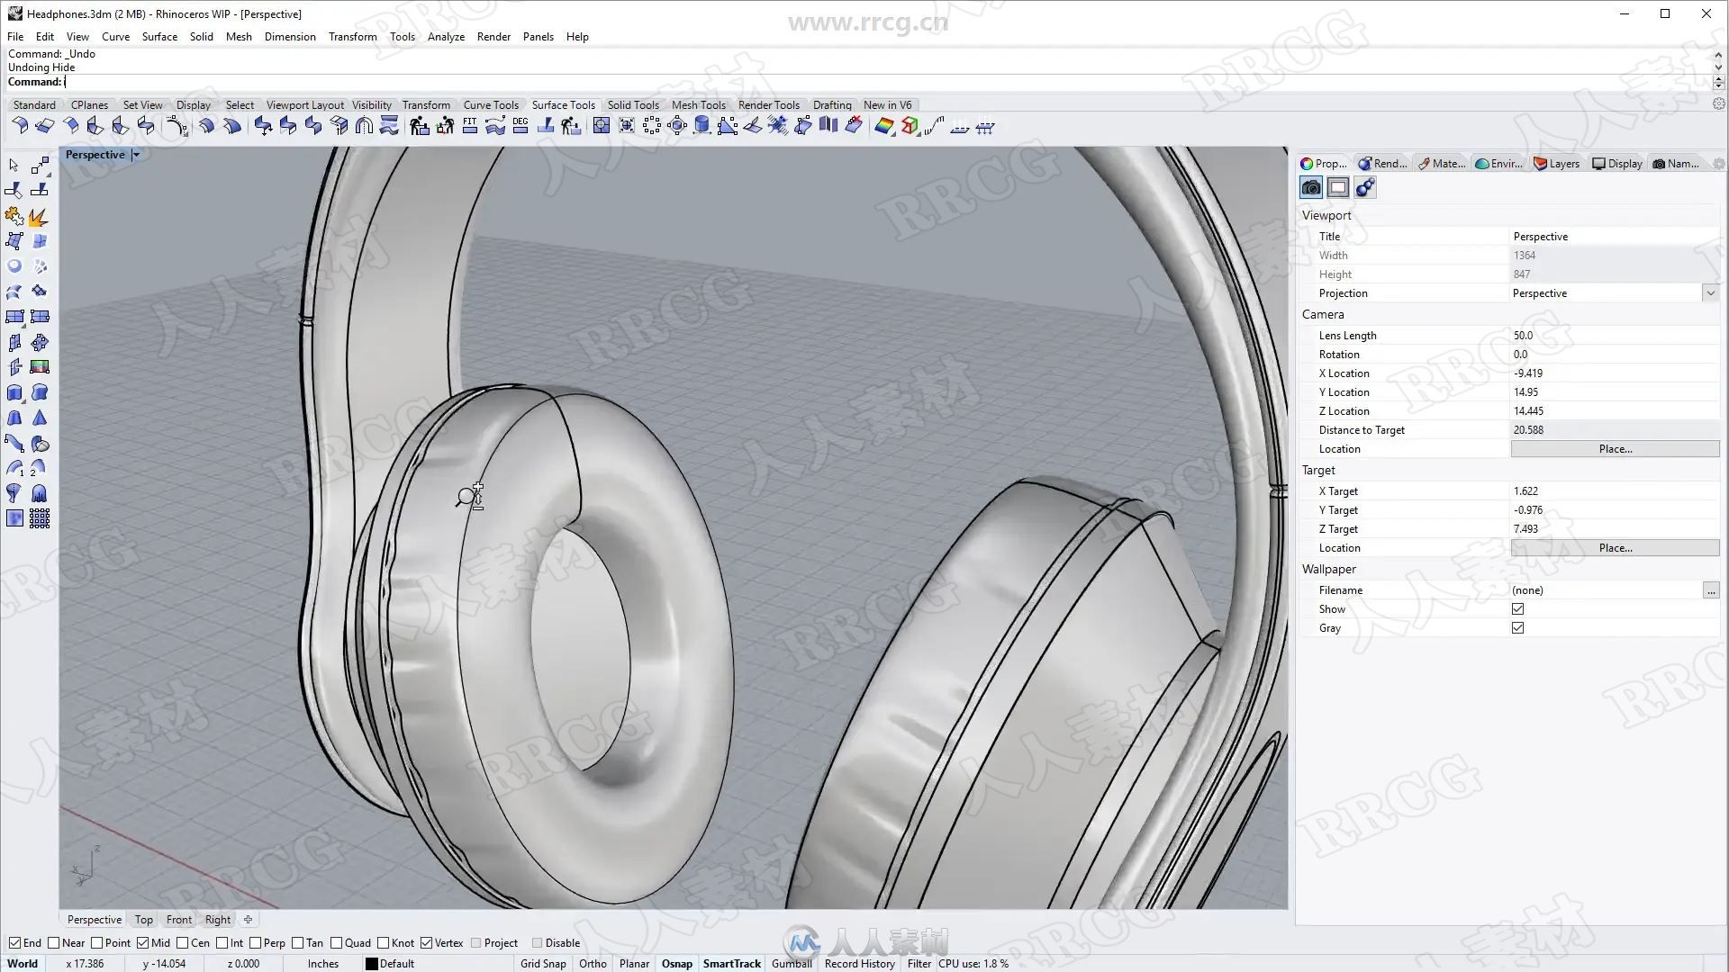Open the Surface menu in menu bar

pos(159,36)
